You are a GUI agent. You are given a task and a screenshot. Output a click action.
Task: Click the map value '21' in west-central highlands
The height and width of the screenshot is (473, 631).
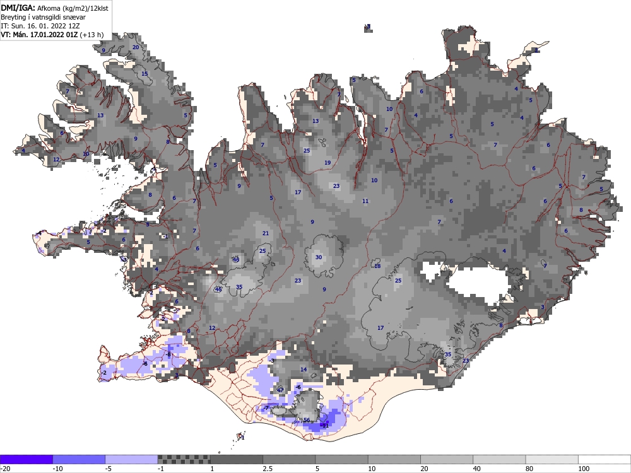tap(266, 233)
